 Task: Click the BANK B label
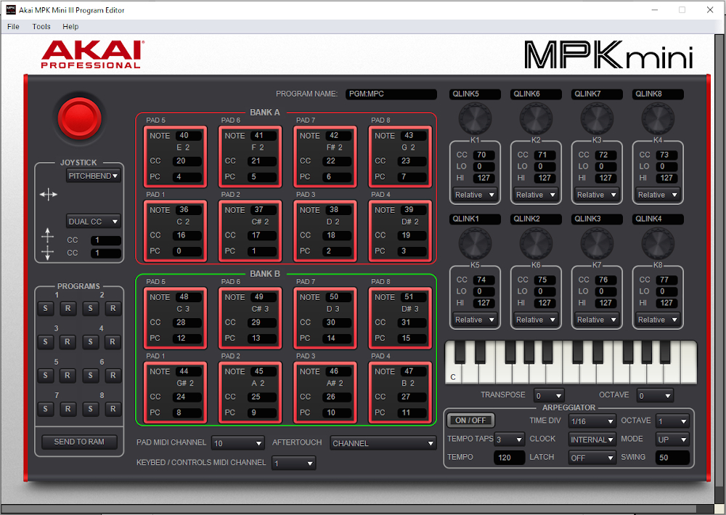(x=265, y=274)
